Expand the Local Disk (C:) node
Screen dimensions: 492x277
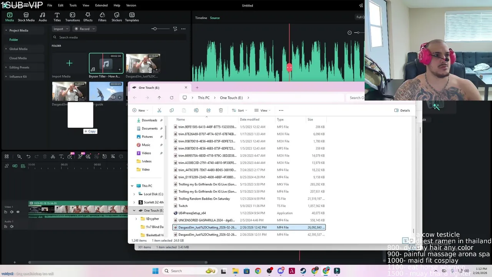(x=134, y=194)
